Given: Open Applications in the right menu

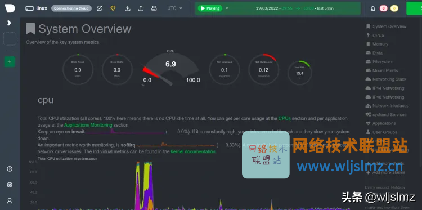Looking at the screenshot, I should click(380, 123).
